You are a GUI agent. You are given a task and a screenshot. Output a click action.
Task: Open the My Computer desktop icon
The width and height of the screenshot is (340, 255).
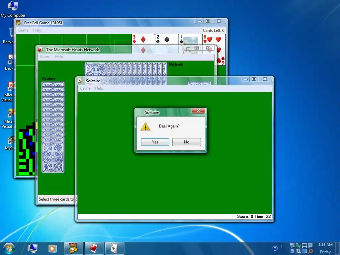coord(13,9)
